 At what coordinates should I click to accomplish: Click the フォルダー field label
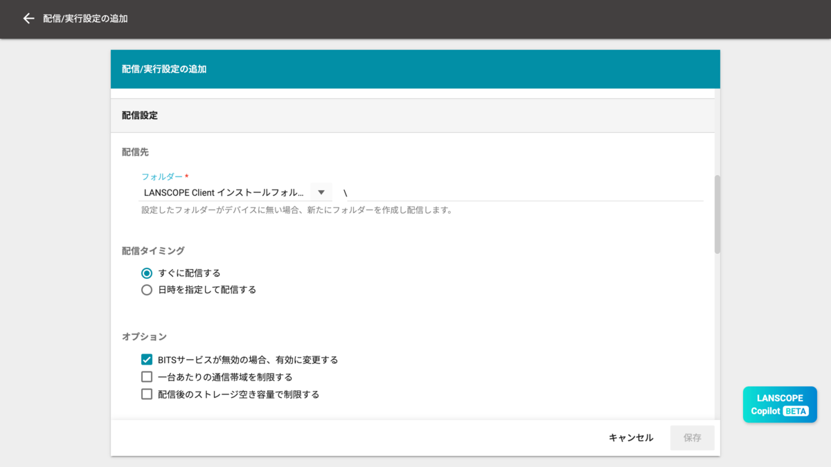[x=165, y=177]
